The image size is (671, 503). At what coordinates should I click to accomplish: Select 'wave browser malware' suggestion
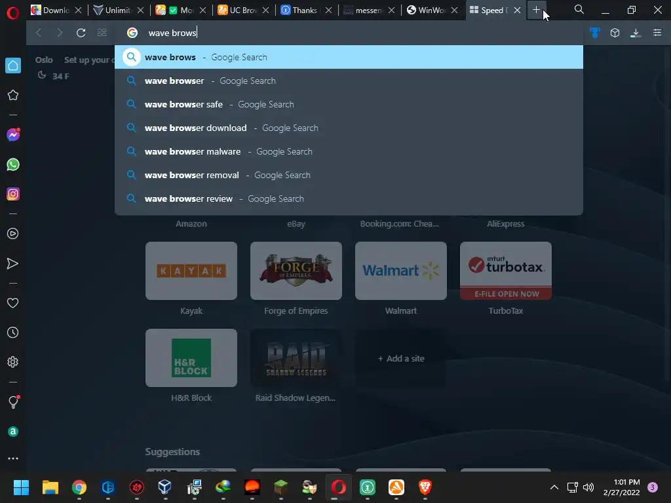349,151
